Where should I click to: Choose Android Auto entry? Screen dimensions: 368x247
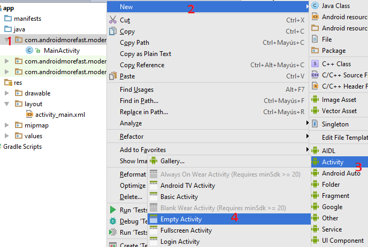[x=339, y=173]
